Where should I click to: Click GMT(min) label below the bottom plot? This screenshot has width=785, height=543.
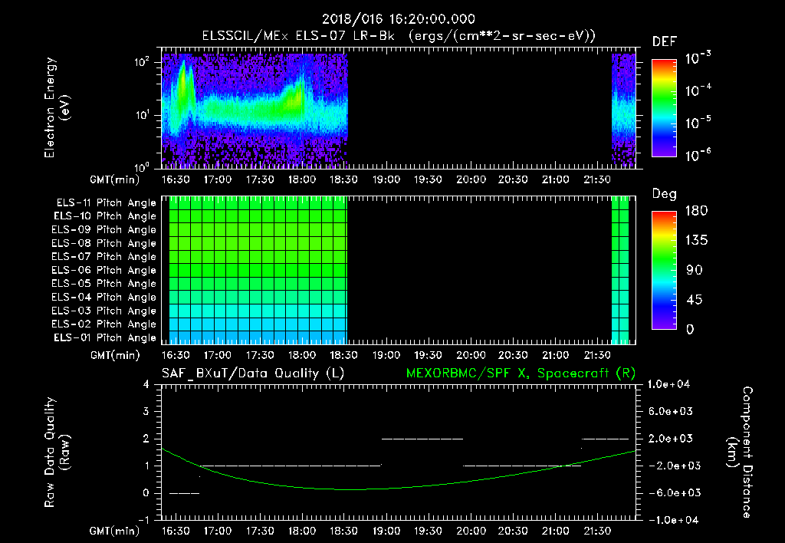(113, 531)
